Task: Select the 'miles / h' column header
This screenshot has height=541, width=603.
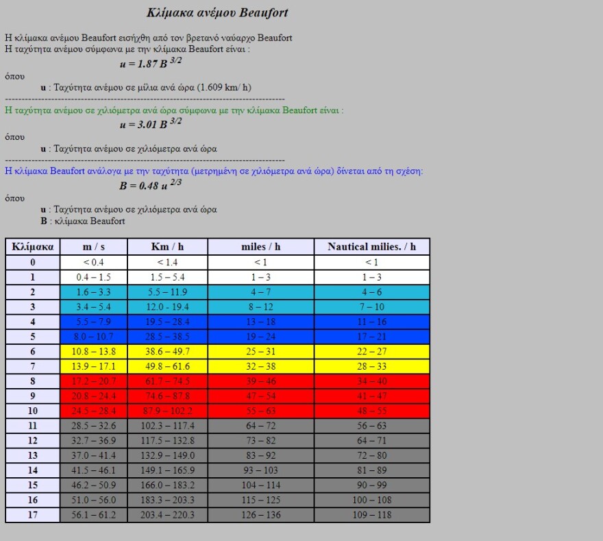Action: (x=261, y=247)
